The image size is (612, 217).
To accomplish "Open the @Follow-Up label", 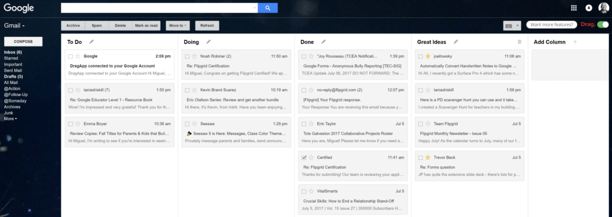I will [x=16, y=94].
